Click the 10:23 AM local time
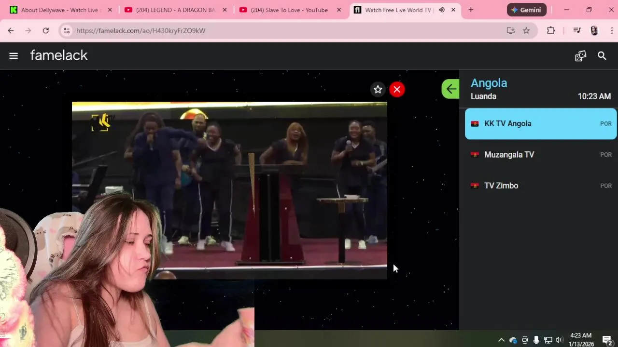Screen dimensions: 618x347 (x=594, y=96)
